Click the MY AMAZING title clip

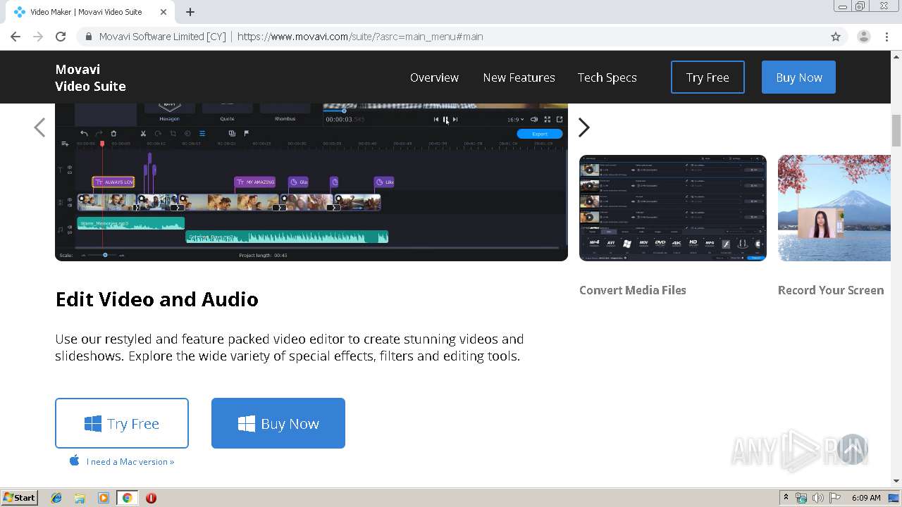tap(255, 182)
